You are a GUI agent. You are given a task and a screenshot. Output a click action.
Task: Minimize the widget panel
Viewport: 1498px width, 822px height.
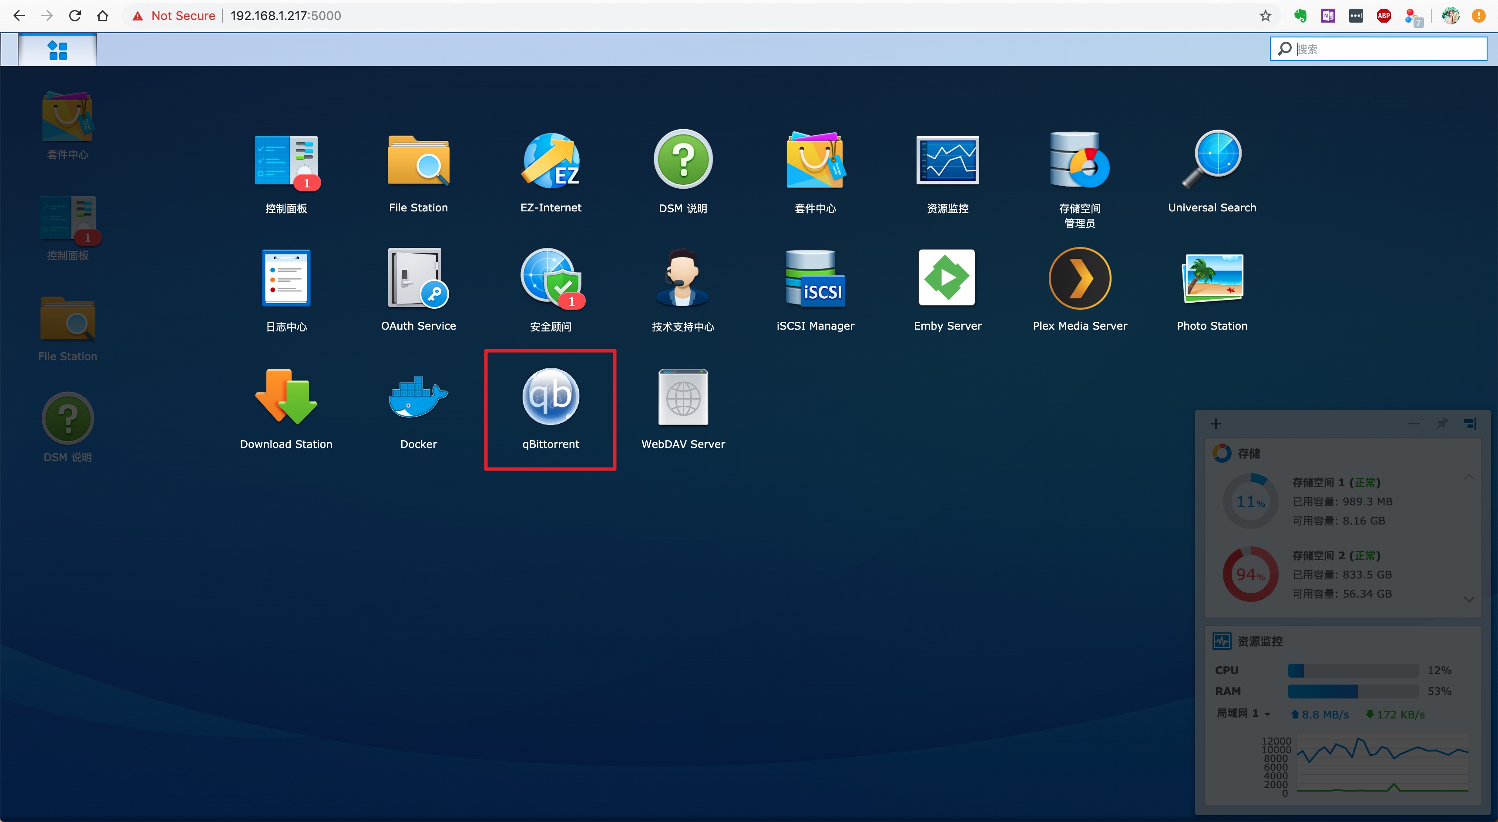[1414, 423]
